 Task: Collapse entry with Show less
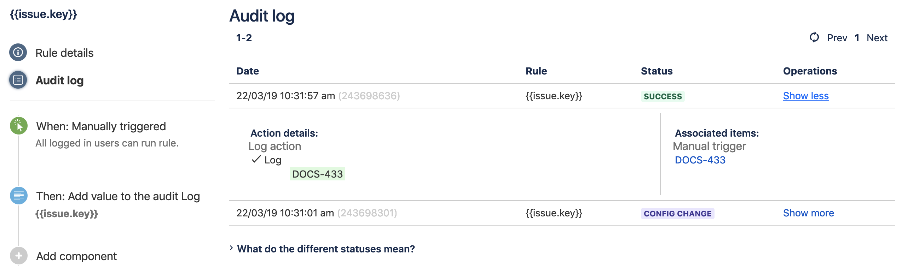pyautogui.click(x=805, y=96)
